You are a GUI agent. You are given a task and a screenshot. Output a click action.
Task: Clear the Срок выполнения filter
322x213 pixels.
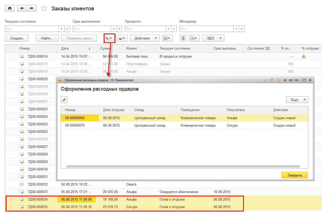click(119, 29)
